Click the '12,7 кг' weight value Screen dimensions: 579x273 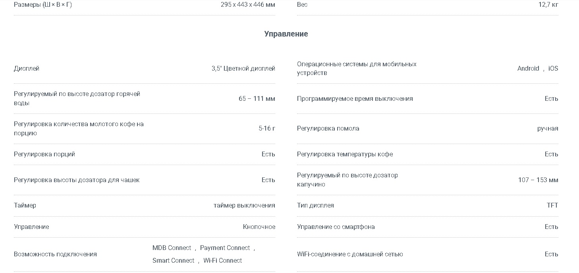click(x=548, y=5)
